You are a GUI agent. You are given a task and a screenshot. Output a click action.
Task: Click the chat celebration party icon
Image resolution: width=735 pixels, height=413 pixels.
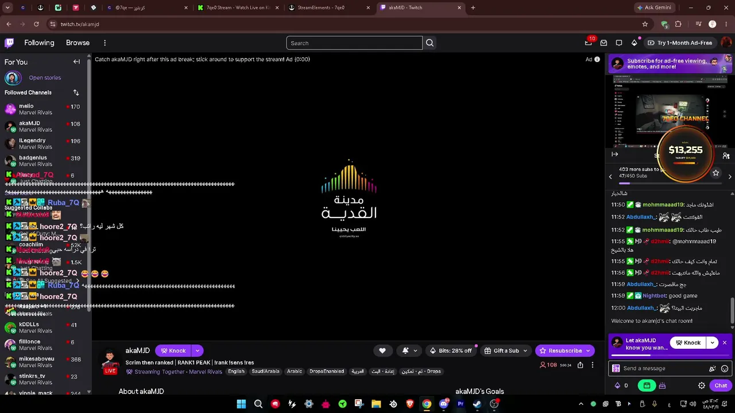coord(712,369)
